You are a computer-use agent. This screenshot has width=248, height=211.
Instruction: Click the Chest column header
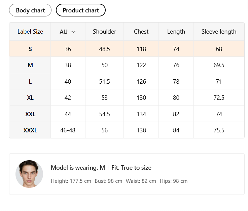(141, 32)
